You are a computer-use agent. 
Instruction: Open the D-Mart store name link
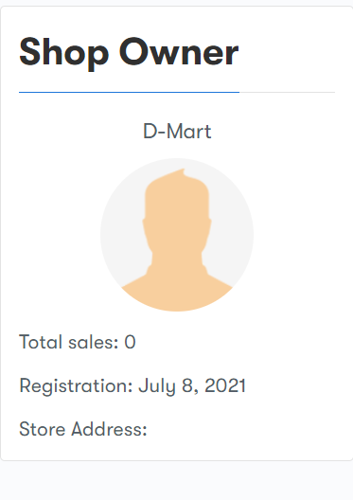[177, 131]
